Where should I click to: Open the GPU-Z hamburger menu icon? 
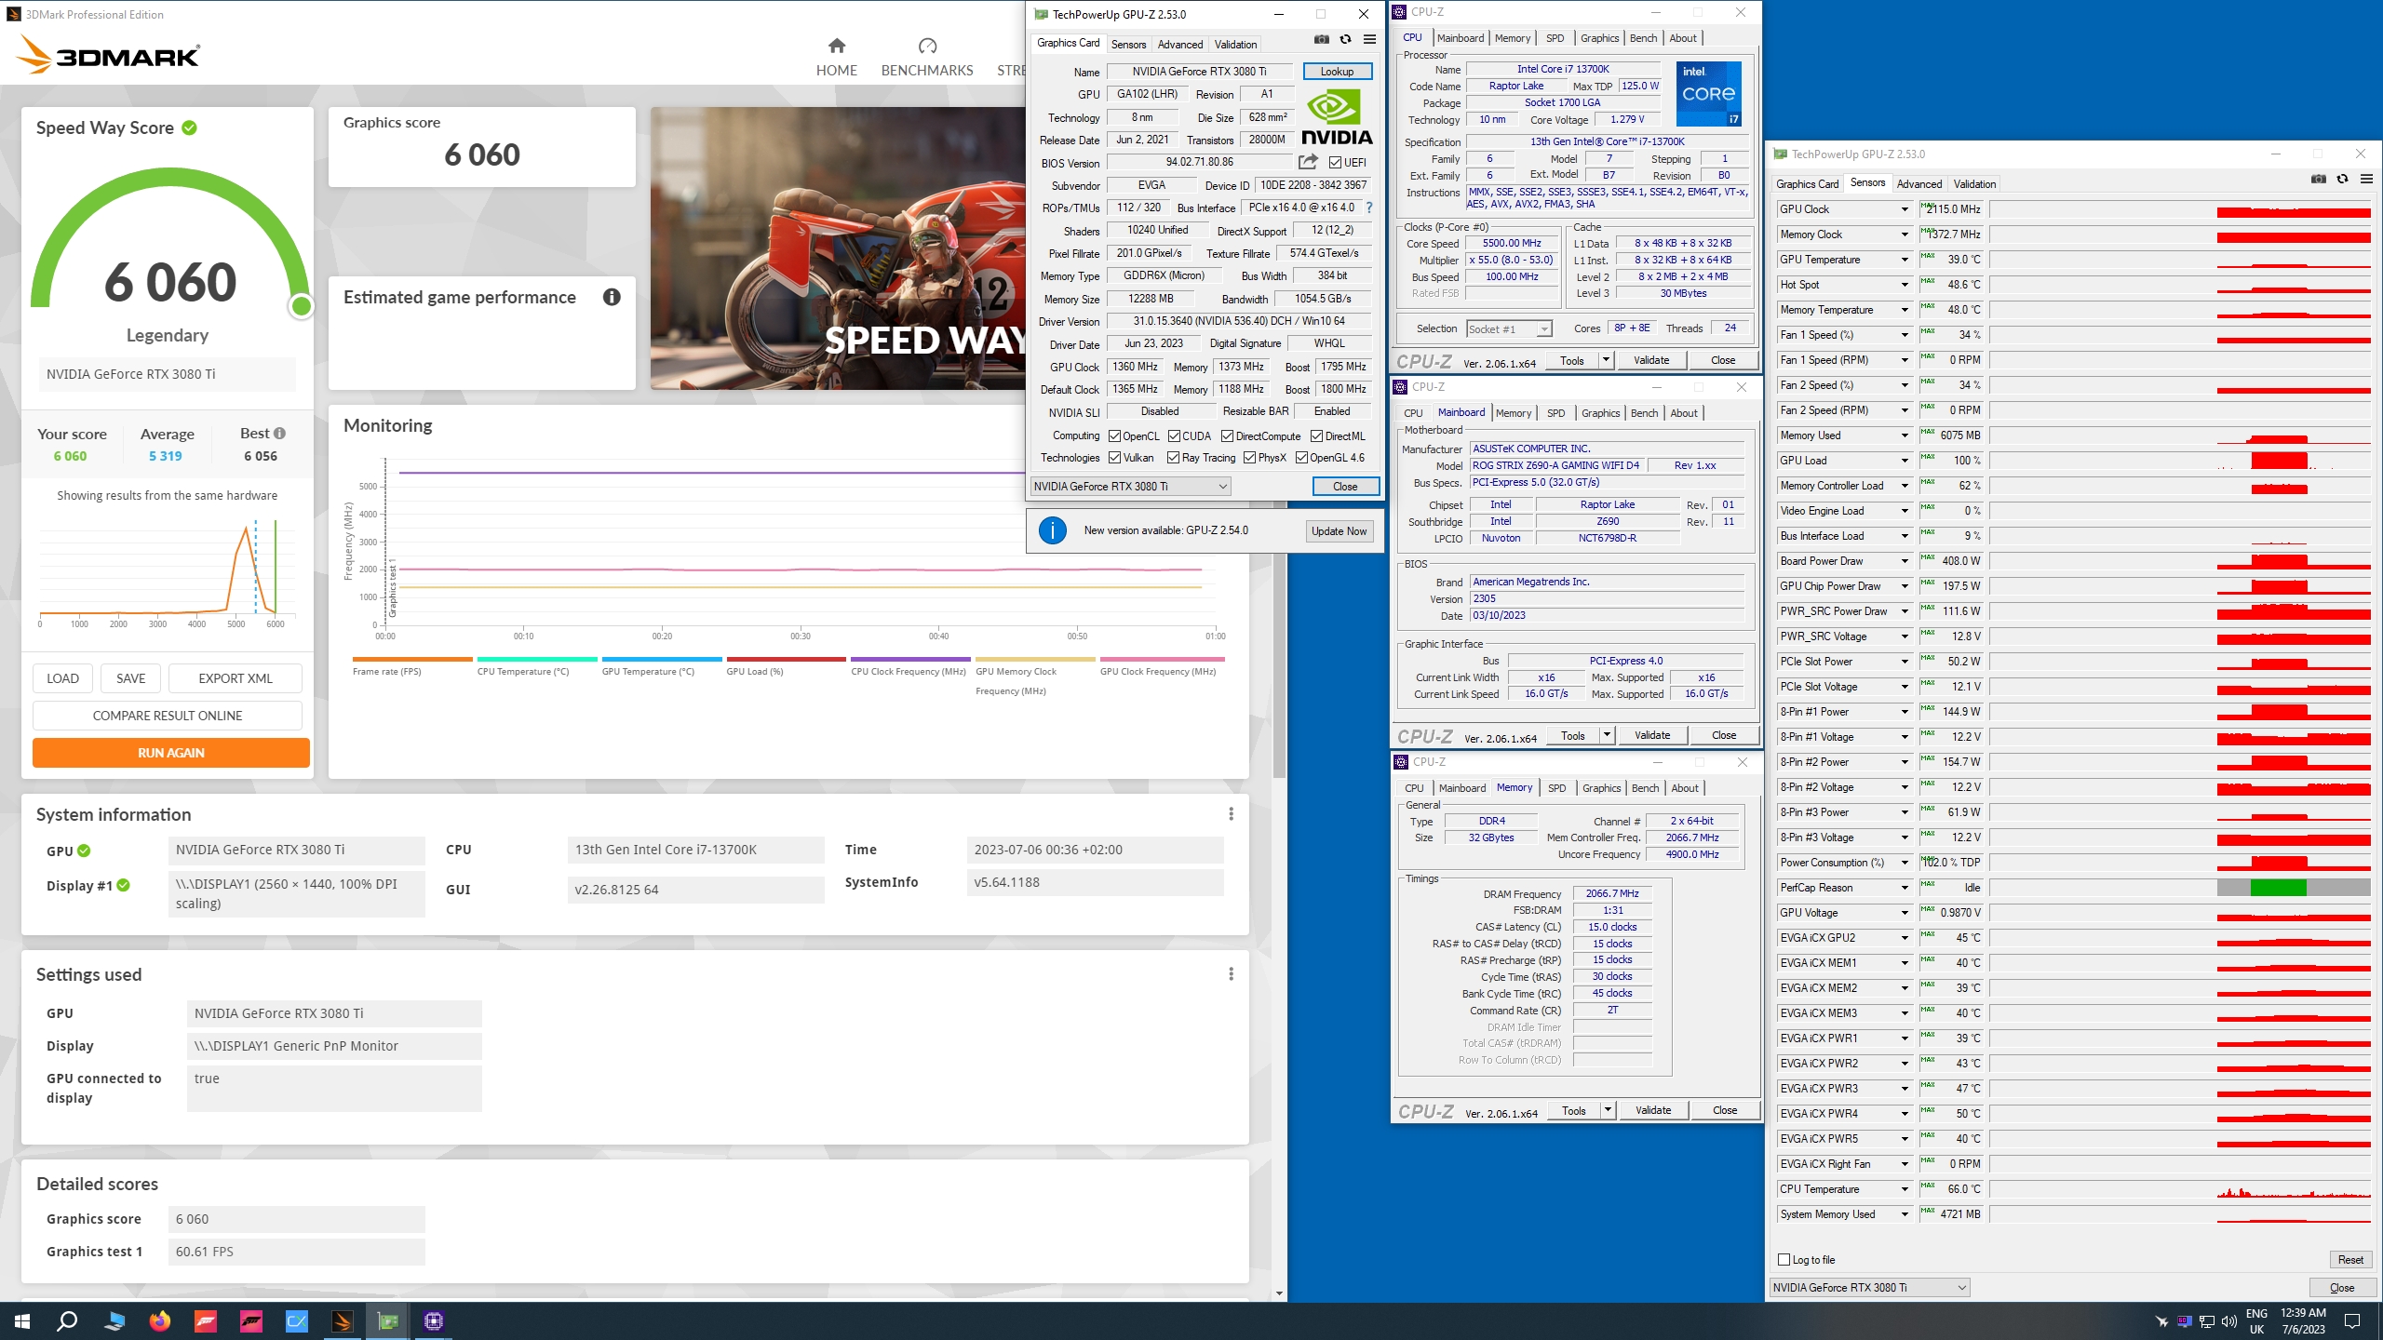[1369, 39]
